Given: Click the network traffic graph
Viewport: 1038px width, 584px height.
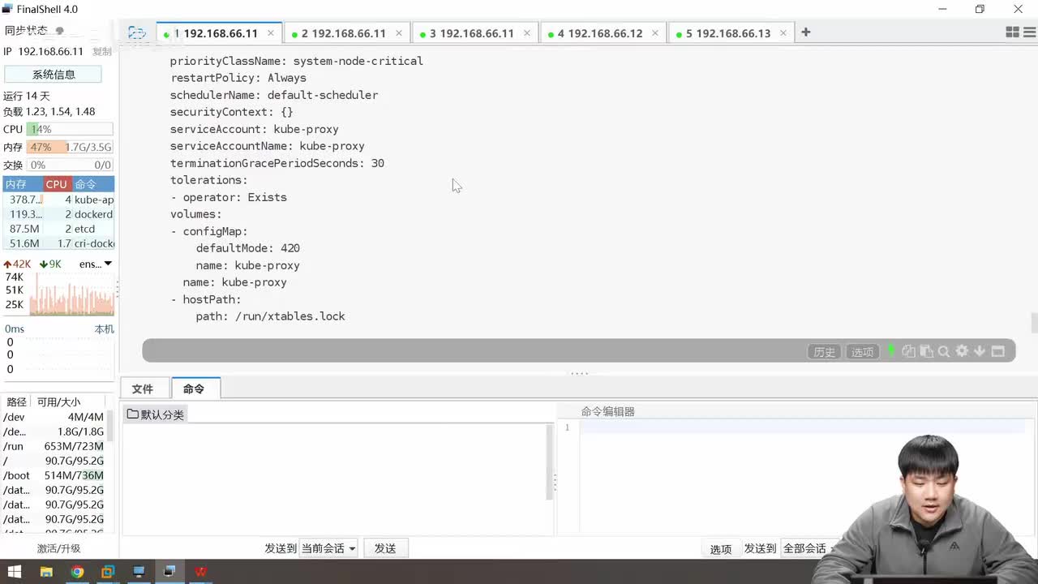Looking at the screenshot, I should point(71,293).
